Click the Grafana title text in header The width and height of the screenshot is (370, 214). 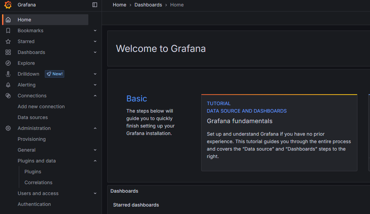[x=27, y=5]
